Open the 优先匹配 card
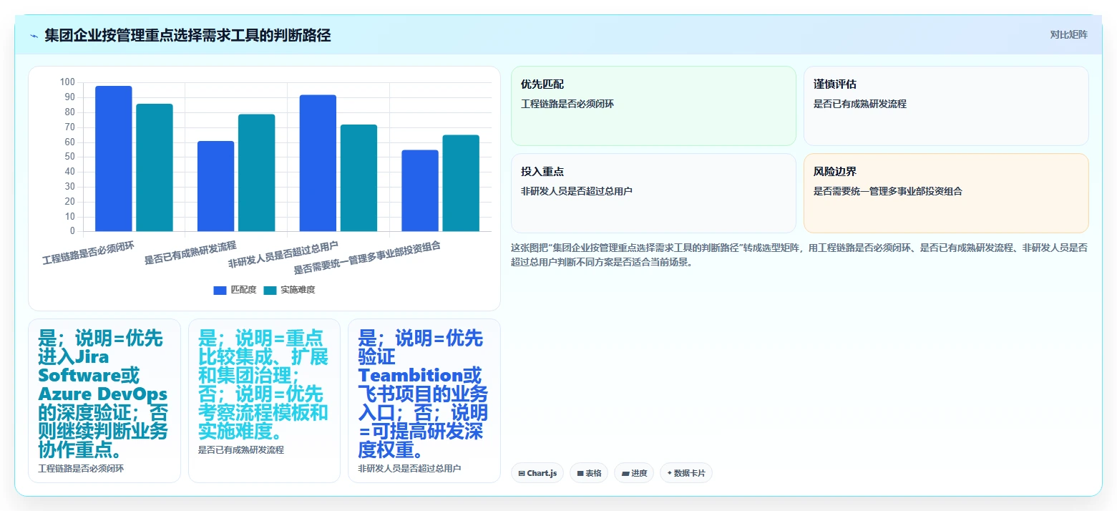 coord(653,106)
